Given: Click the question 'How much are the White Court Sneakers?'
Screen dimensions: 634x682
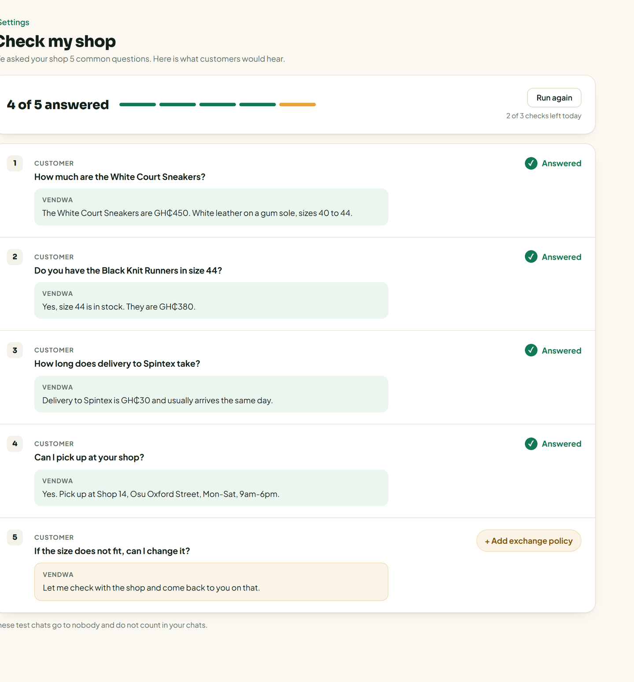Looking at the screenshot, I should [x=120, y=177].
